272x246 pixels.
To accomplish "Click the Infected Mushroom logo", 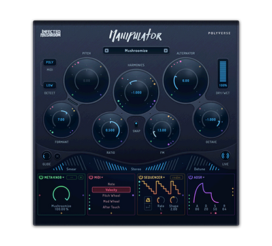I will point(50,33).
